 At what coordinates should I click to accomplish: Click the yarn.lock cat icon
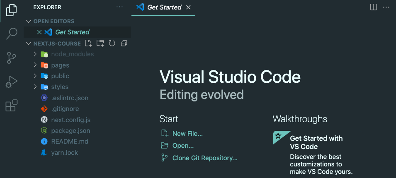44,152
